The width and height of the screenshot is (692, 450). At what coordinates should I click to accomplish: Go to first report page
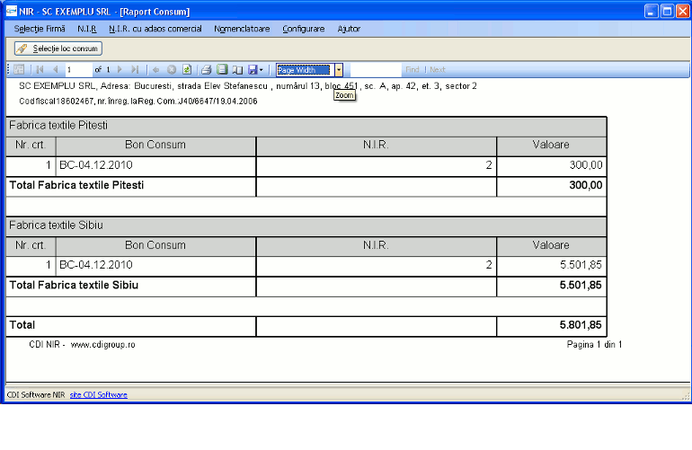[40, 69]
